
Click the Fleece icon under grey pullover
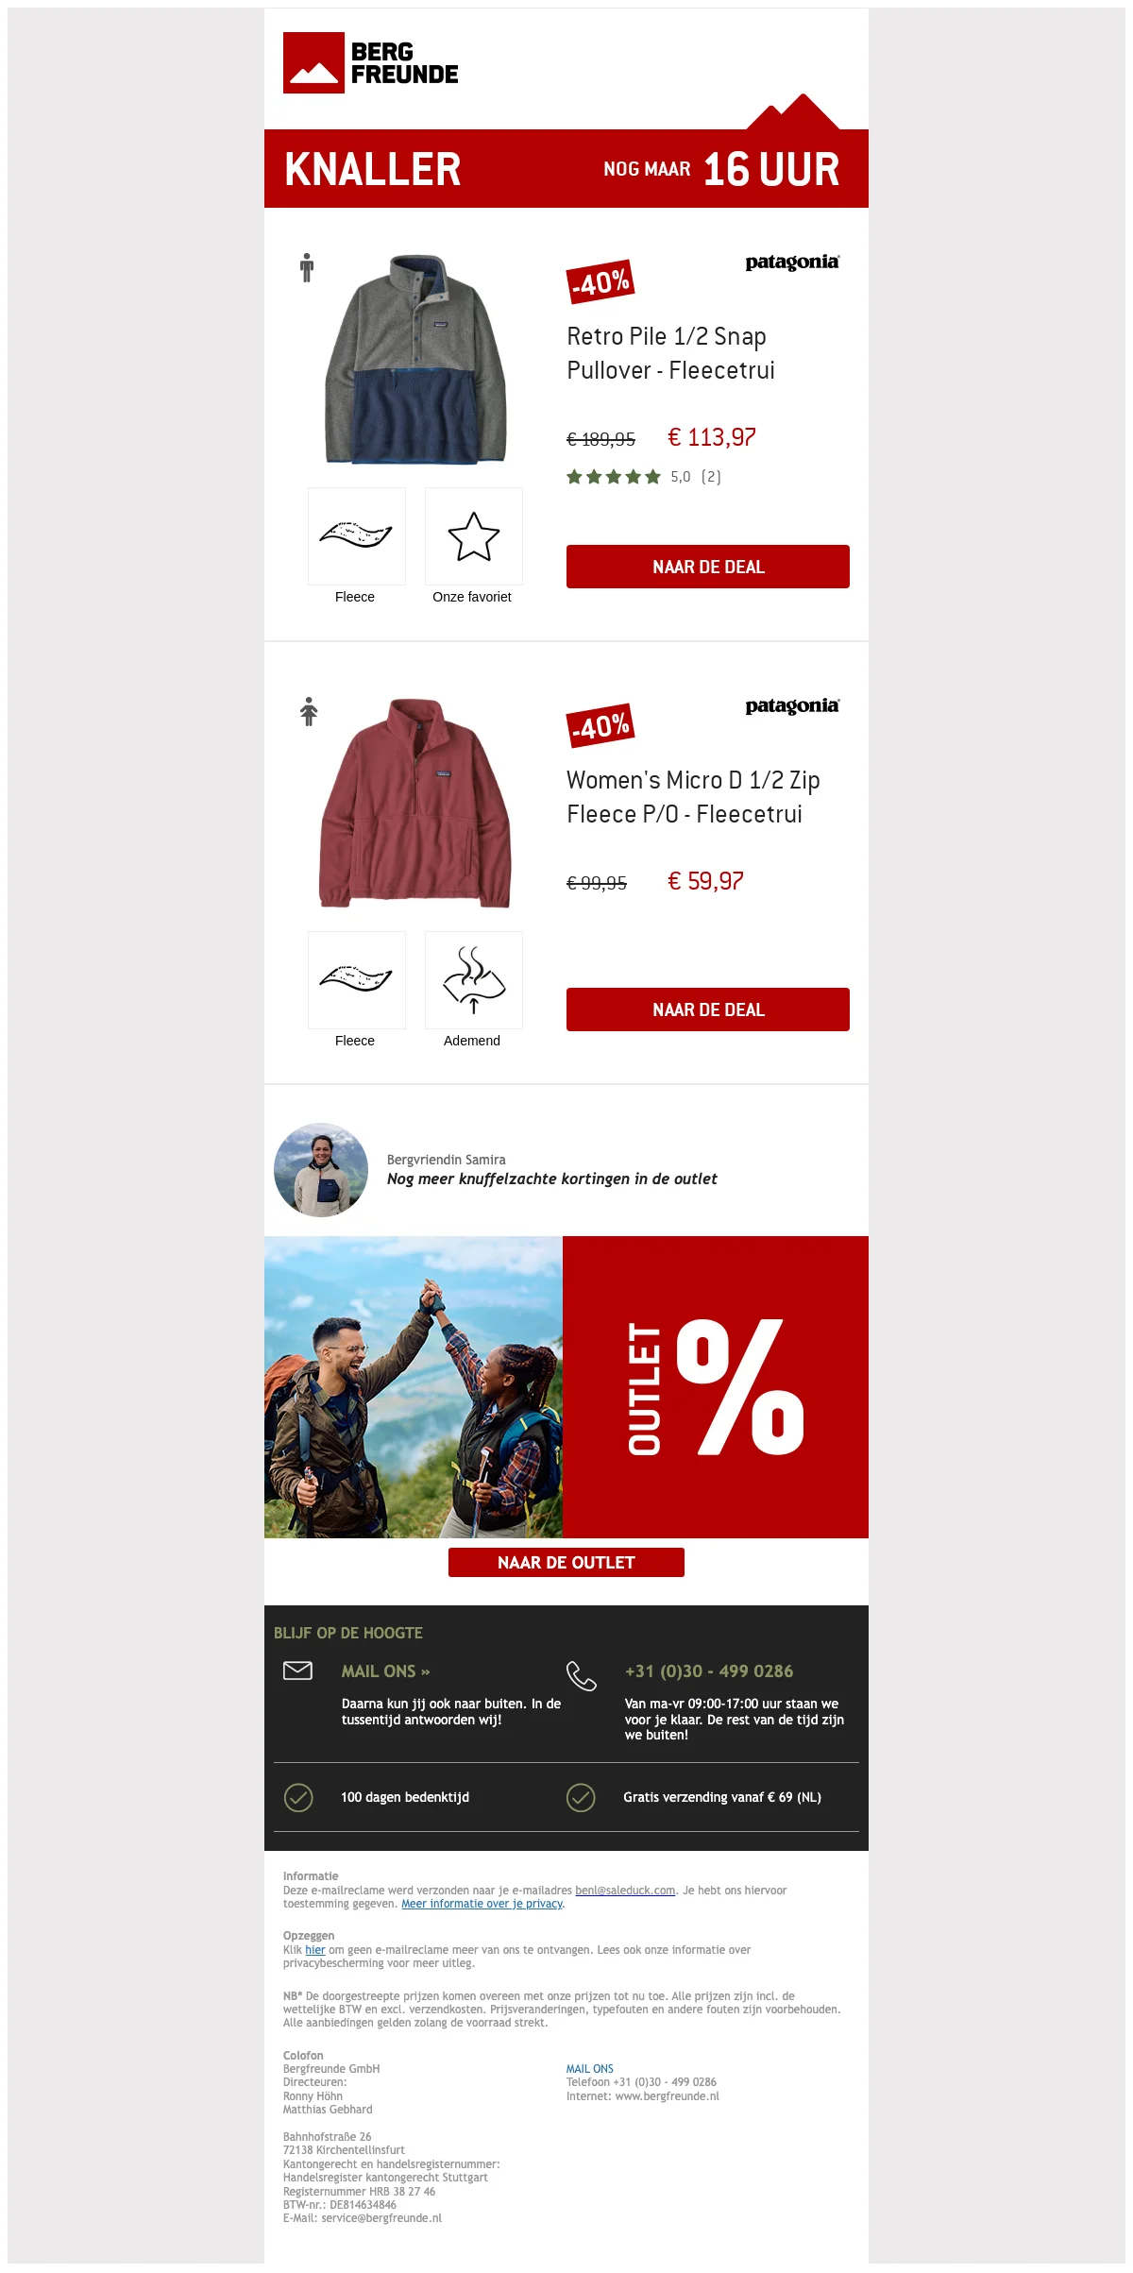point(357,536)
